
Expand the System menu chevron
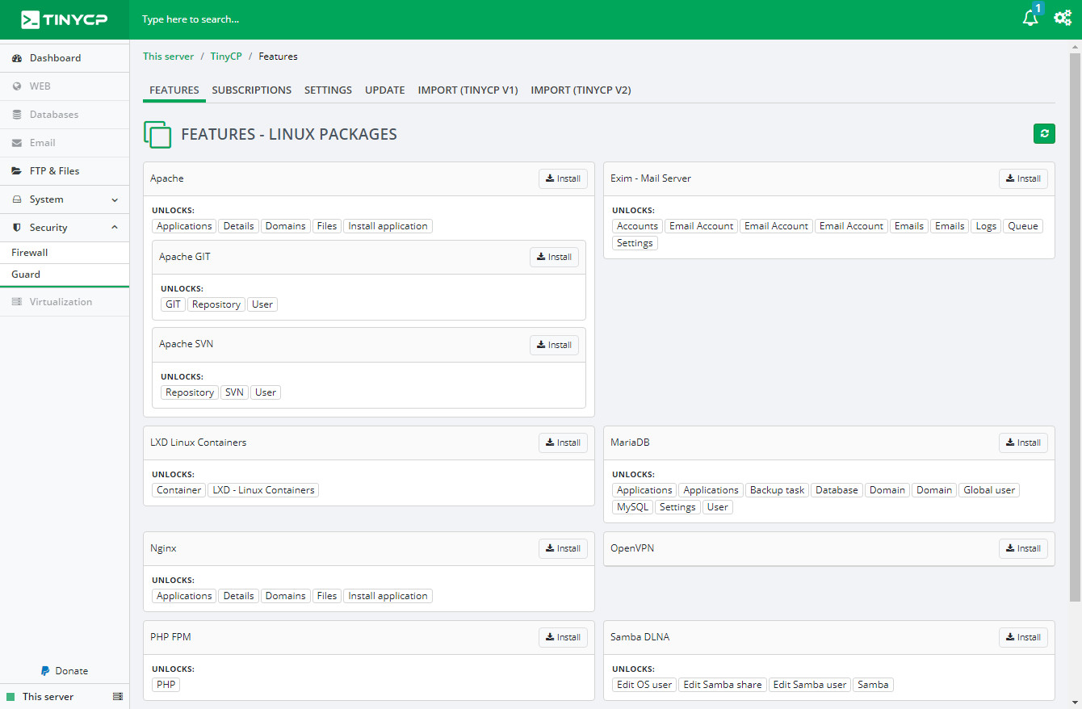click(115, 199)
